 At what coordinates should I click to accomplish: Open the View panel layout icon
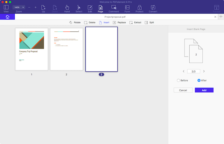click(x=6, y=7)
